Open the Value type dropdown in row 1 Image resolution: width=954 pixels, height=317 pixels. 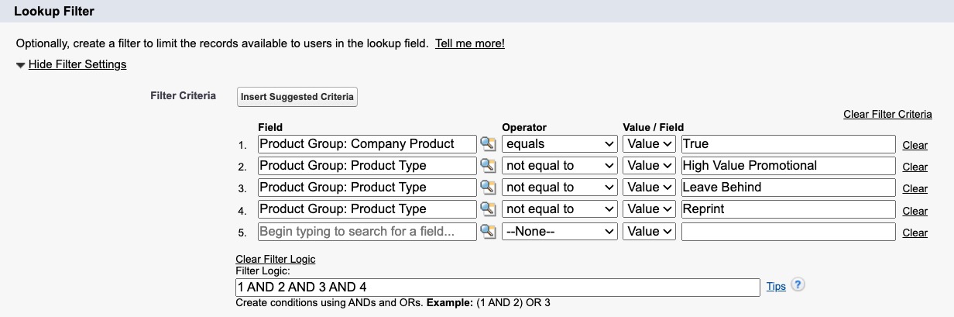pyautogui.click(x=649, y=143)
